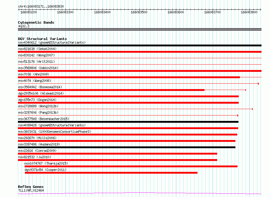The width and height of the screenshot is (270, 197).
Task: Select the red nsv821532 variant bar
Action: (x=117, y=160)
